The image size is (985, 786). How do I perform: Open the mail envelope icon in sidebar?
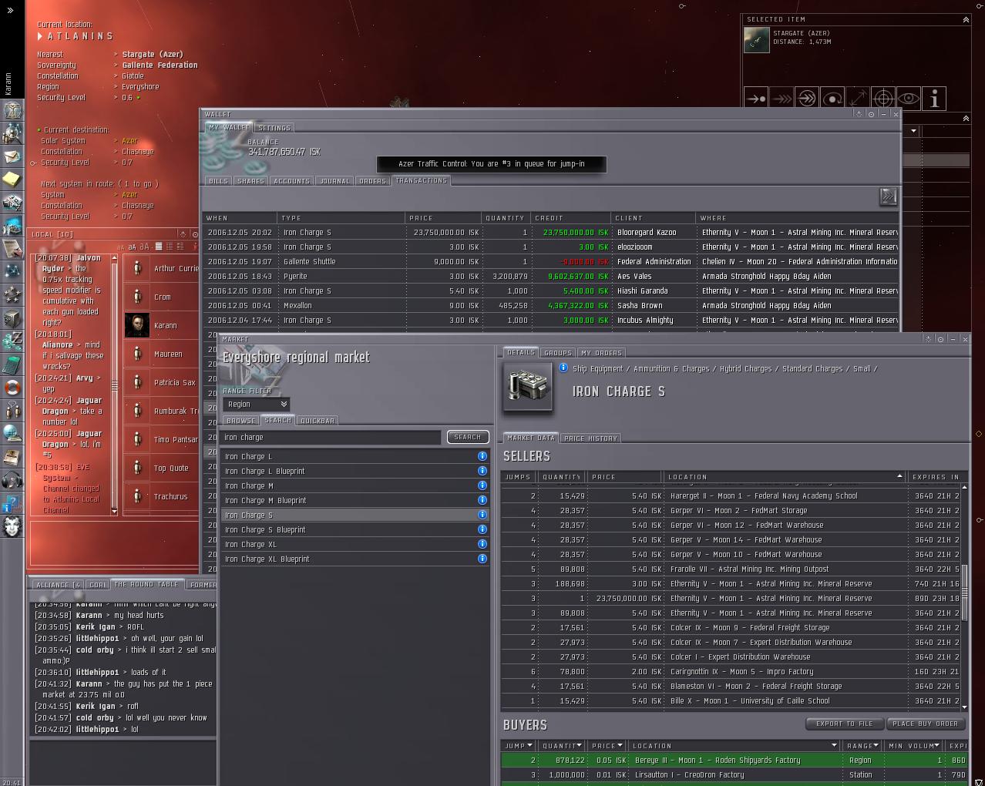pyautogui.click(x=12, y=156)
